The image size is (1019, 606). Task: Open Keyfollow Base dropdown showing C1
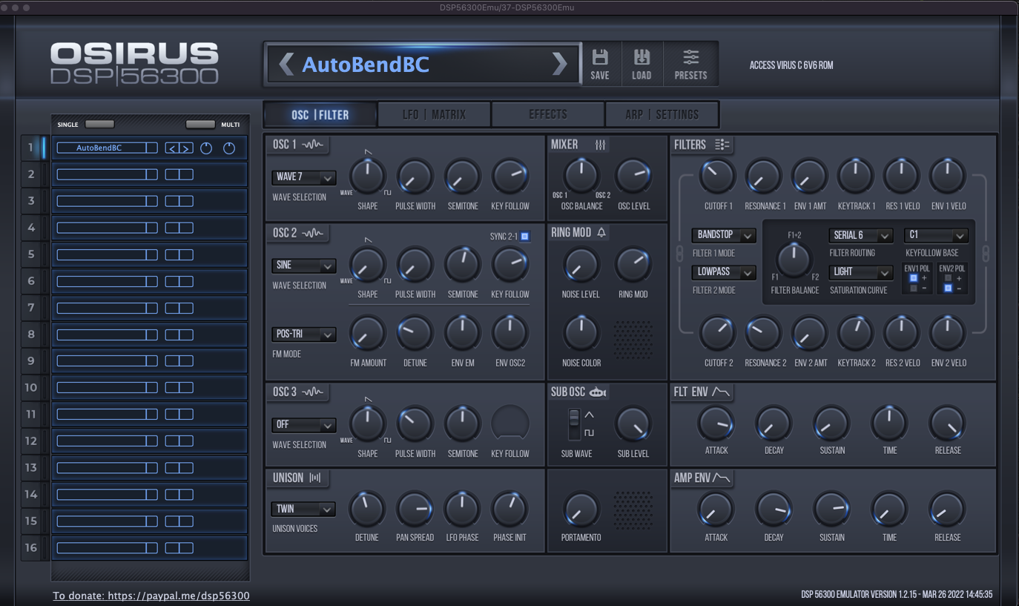pos(936,235)
